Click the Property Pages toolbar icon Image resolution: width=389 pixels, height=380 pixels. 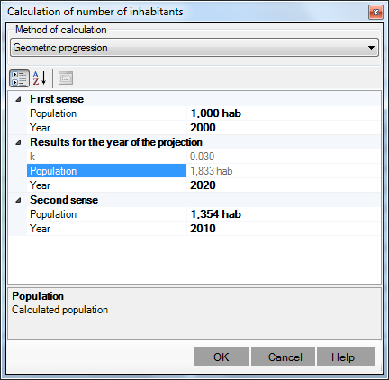pyautogui.click(x=66, y=78)
